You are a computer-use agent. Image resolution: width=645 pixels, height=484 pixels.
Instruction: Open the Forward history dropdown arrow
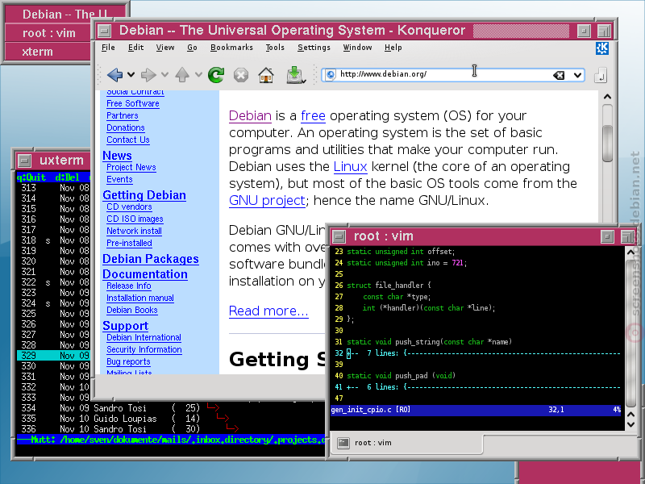(164, 75)
